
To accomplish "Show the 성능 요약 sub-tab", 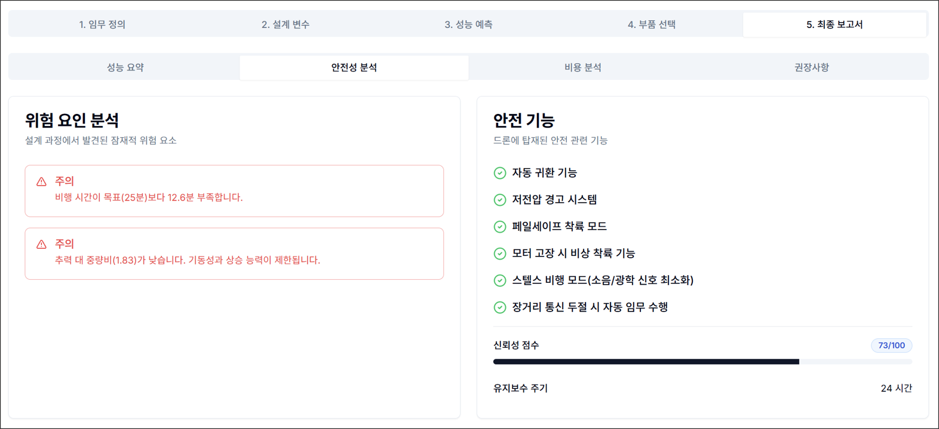I will pyautogui.click(x=125, y=67).
